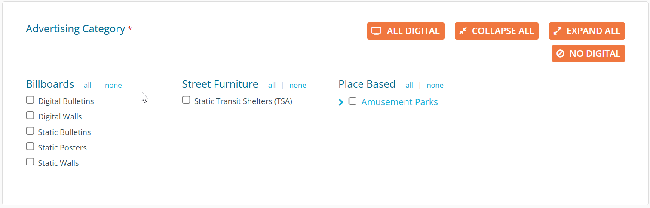The image size is (650, 208).
Task: Click the expand arrows icon on Expand All
Action: coord(558,31)
